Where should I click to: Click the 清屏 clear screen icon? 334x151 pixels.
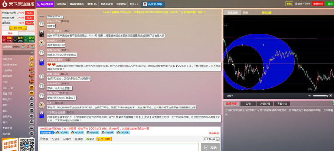coord(78,139)
